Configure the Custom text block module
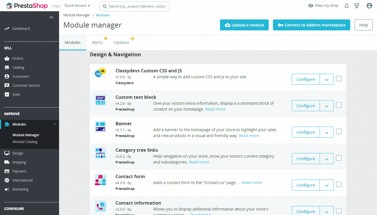The width and height of the screenshot is (377, 215). (306, 106)
